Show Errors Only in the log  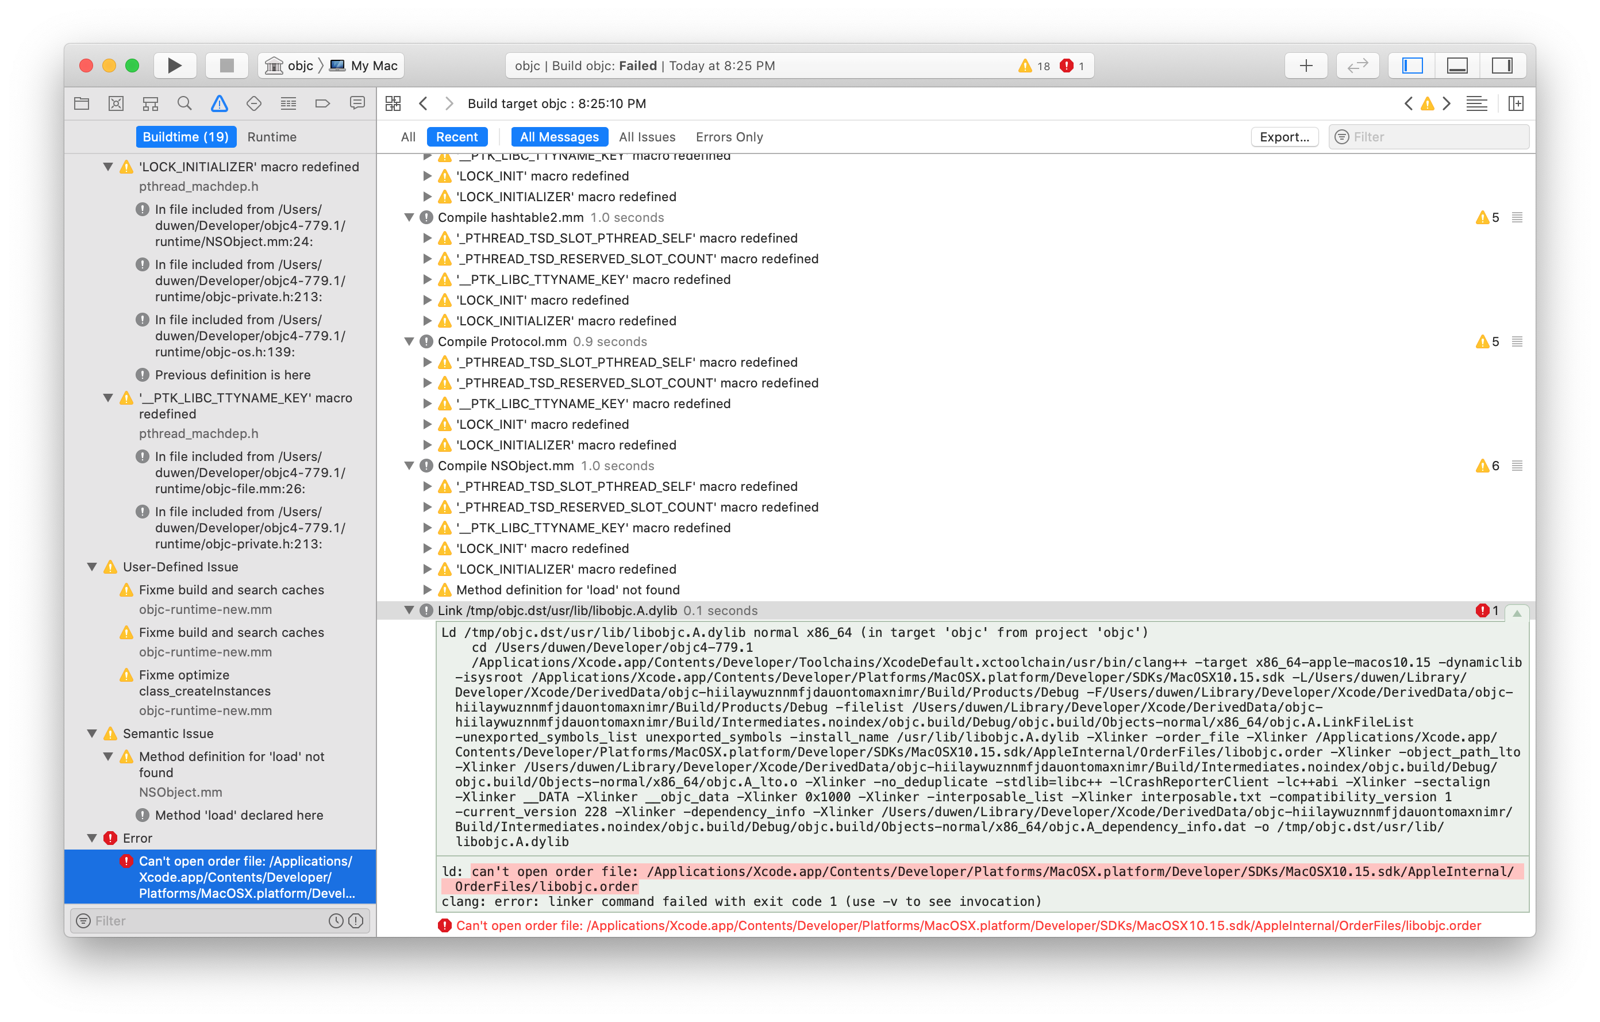(x=729, y=136)
